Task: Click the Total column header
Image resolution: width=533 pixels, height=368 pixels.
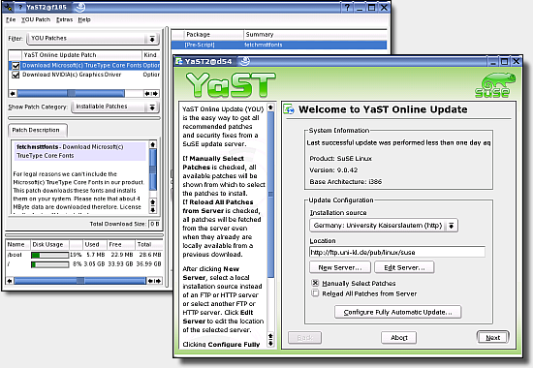Action: (148, 244)
